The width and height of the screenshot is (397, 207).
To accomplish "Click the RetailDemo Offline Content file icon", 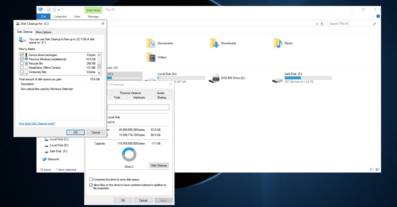I will 26,68.
